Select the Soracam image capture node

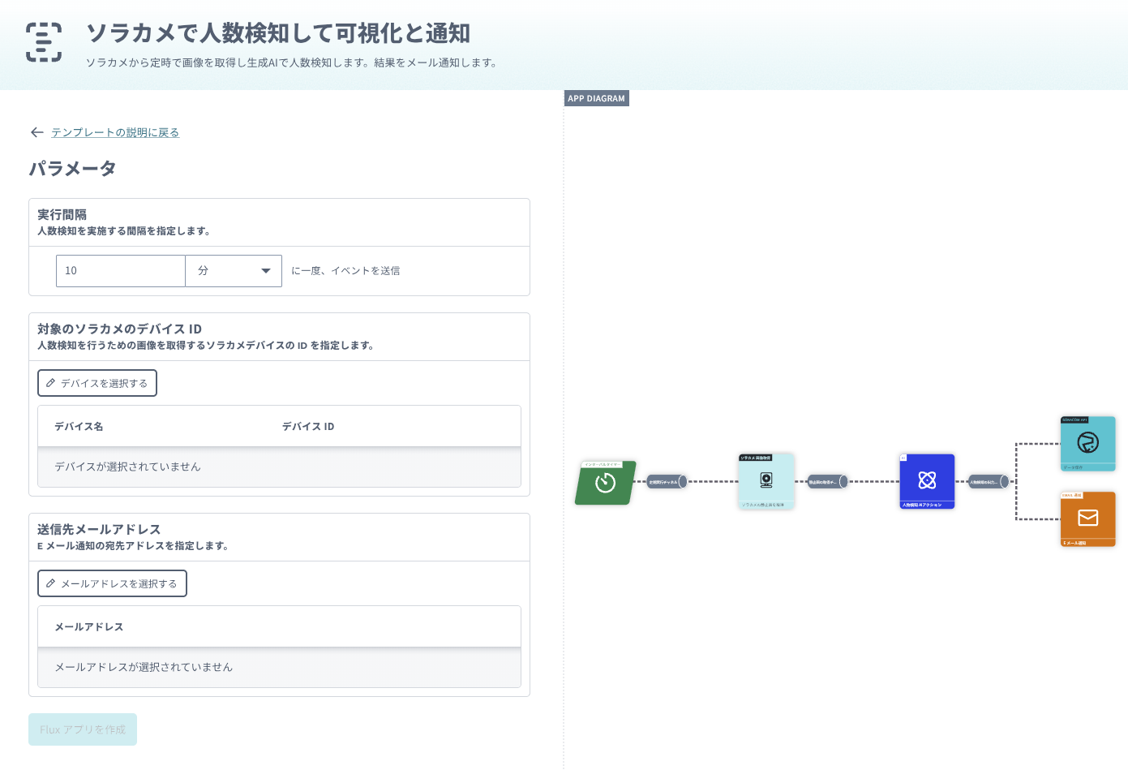tap(766, 481)
